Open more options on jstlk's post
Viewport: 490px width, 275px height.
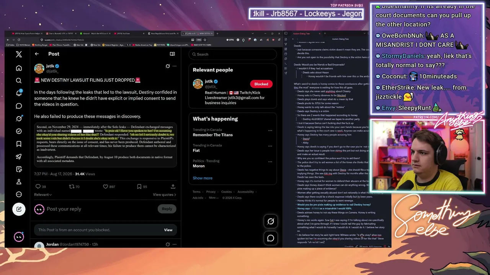pos(175,66)
